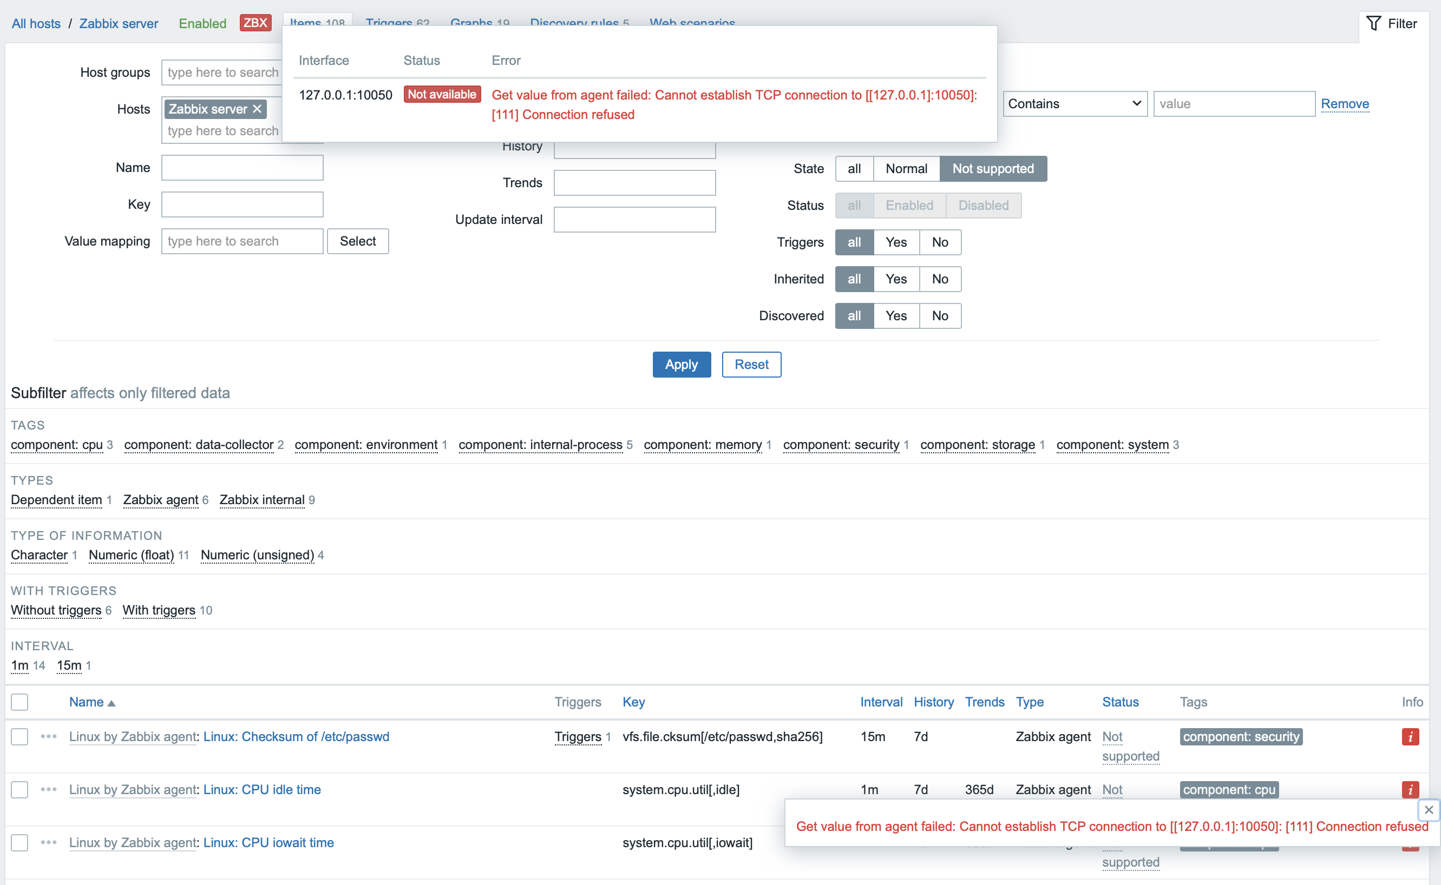Focus the Host groups search field
This screenshot has height=885, width=1441.
coord(222,72)
